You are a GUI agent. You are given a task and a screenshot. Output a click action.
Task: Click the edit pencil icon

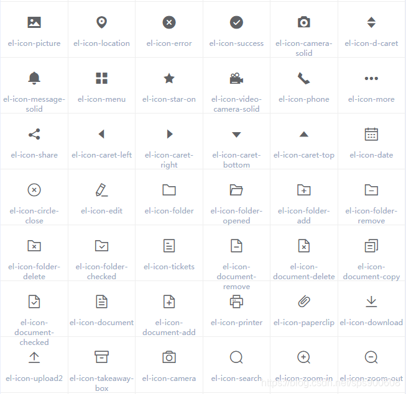tap(102, 190)
